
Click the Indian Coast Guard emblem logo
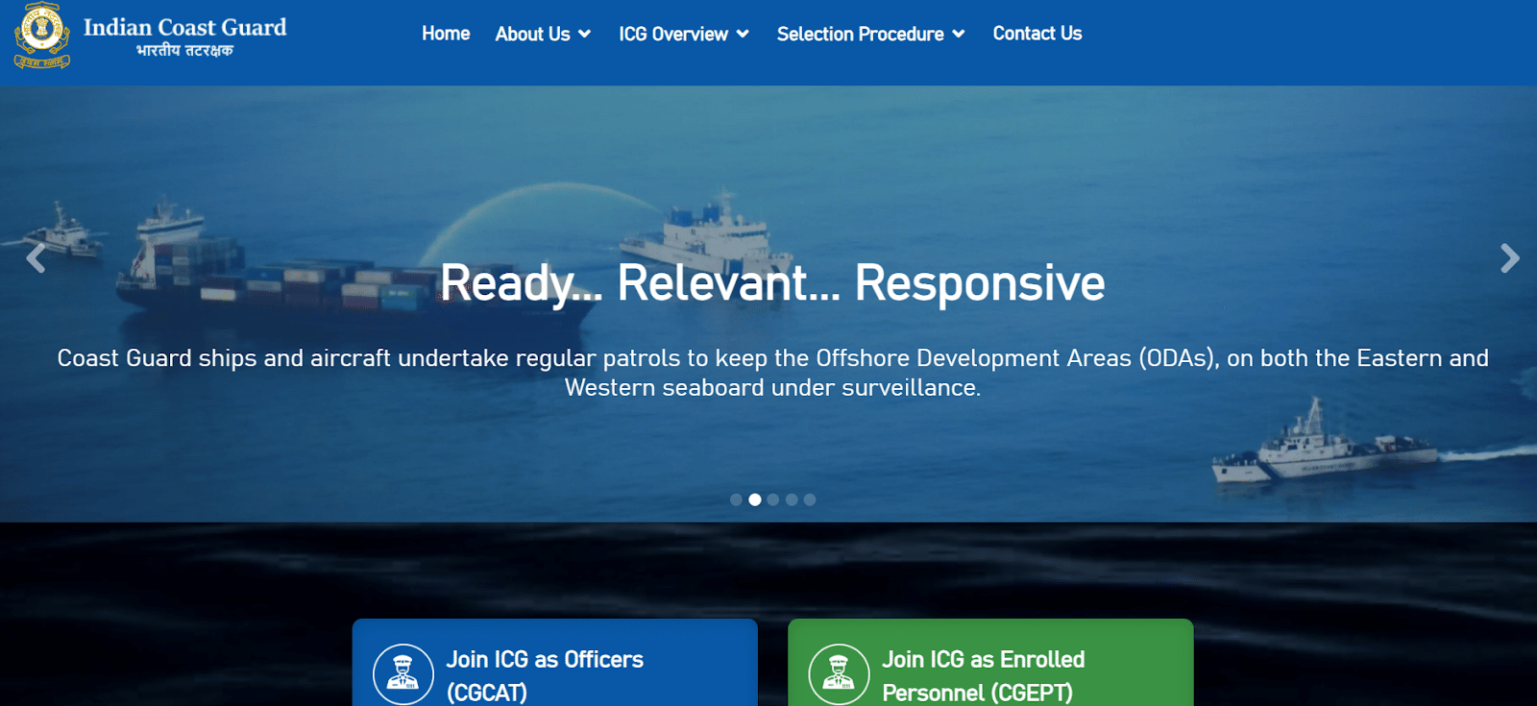pos(41,36)
